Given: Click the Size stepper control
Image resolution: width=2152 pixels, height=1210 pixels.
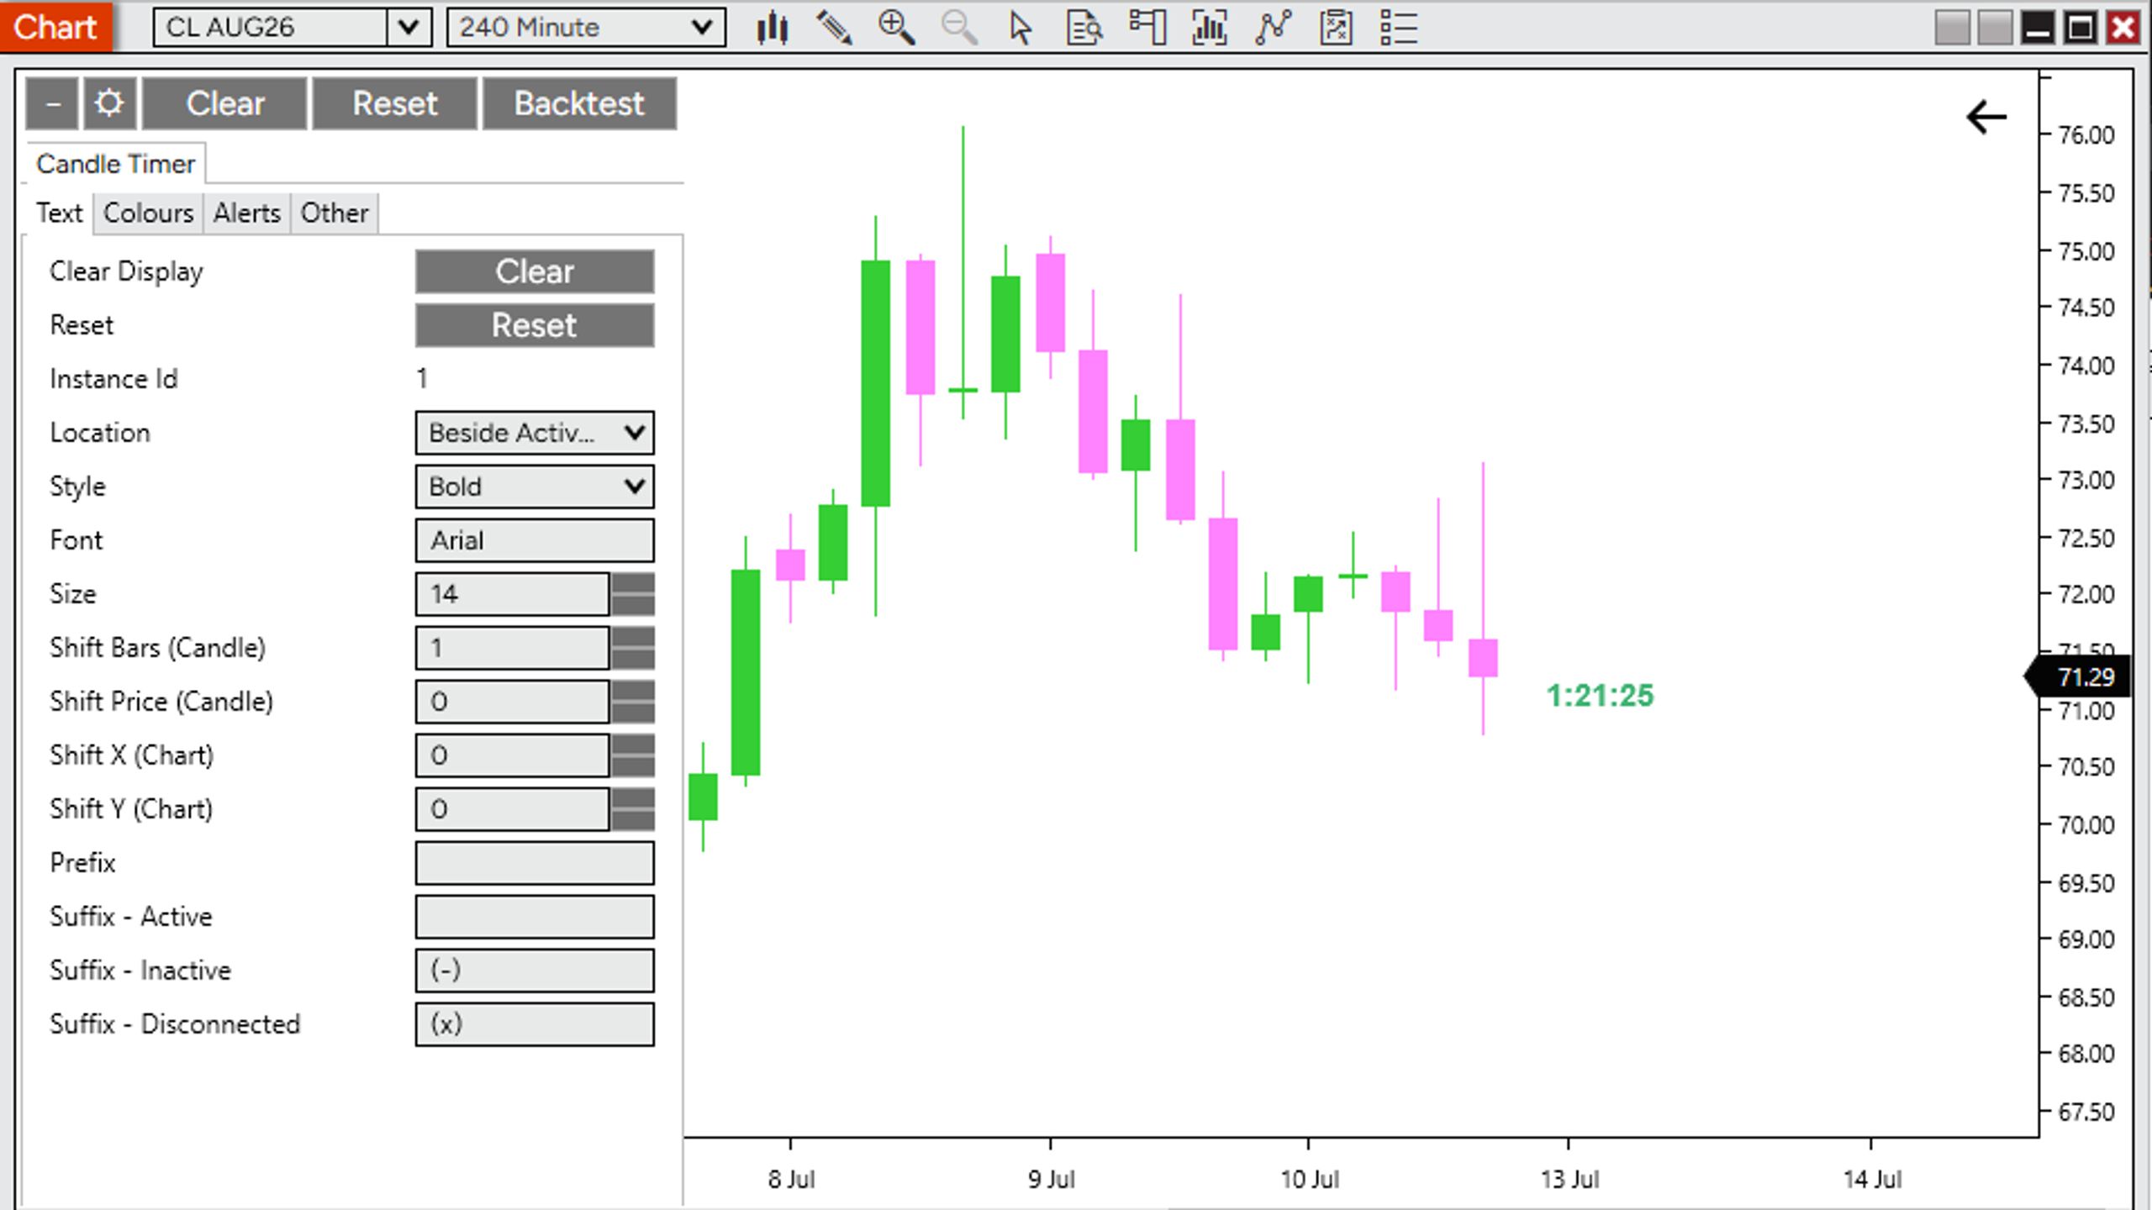Looking at the screenshot, I should click(x=633, y=594).
